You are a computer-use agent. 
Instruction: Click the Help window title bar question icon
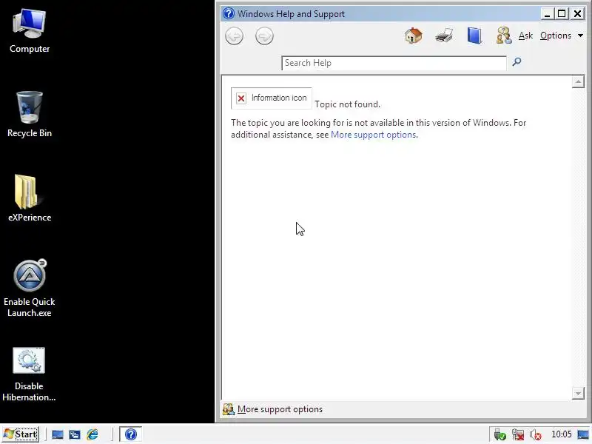[229, 13]
